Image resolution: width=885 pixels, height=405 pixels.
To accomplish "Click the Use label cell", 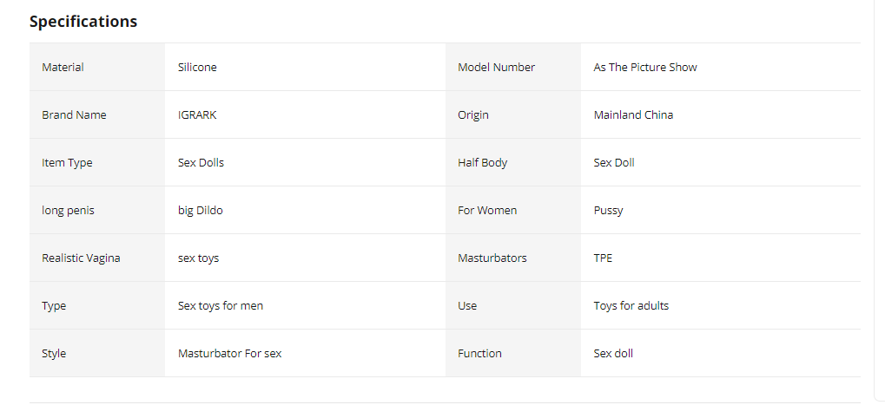I will (467, 306).
